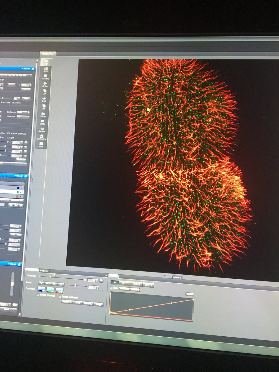This screenshot has height=372, width=279.
Task: Click the vertical focus slider knob
Action: coord(12,284)
